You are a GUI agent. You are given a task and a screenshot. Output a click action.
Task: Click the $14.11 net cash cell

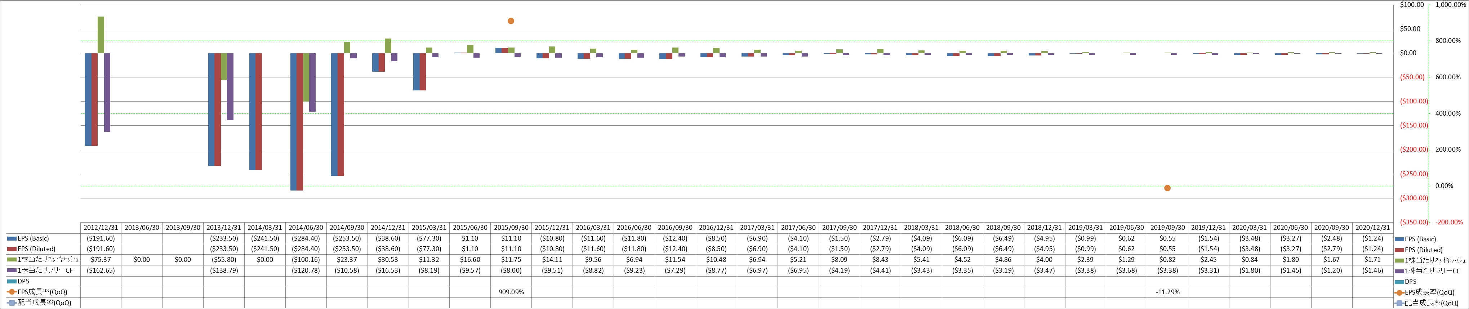click(x=552, y=259)
